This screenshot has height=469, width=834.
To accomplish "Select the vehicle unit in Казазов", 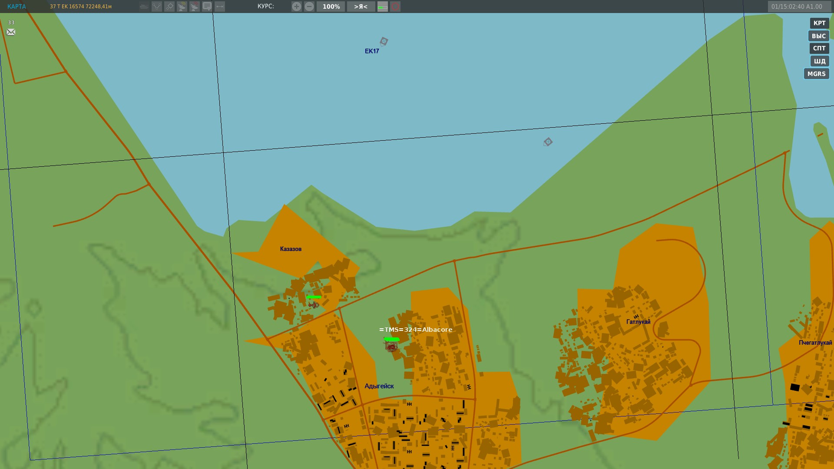I will pyautogui.click(x=314, y=305).
